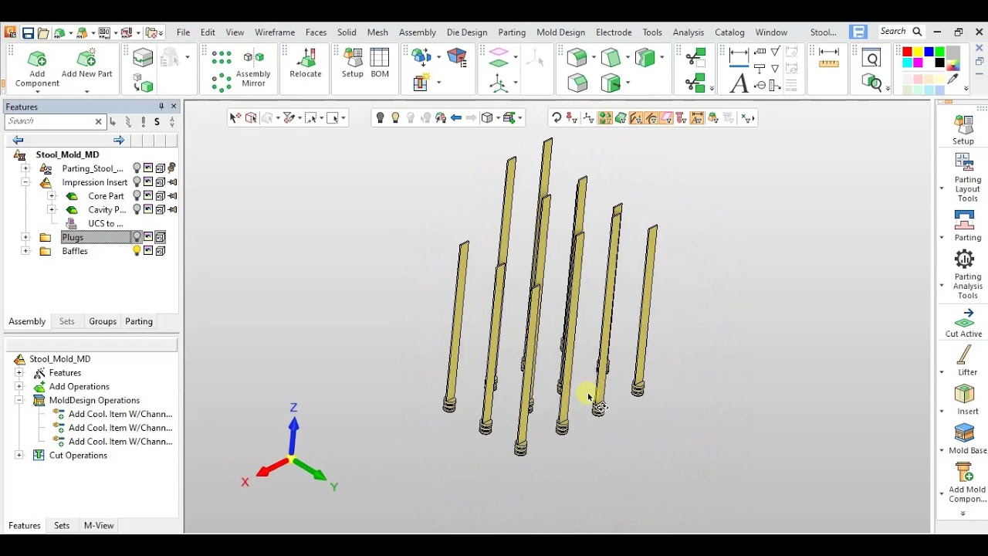Expand the Parting_Stool tree node
This screenshot has width=988, height=556.
click(25, 168)
